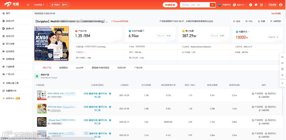Click the KF94 Kids Mask thumbnail
This screenshot has height=140, width=286.
point(42,109)
